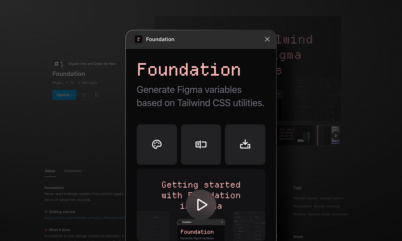Open the youtu.be getting started link
The height and width of the screenshot is (241, 402).
[x=85, y=218]
